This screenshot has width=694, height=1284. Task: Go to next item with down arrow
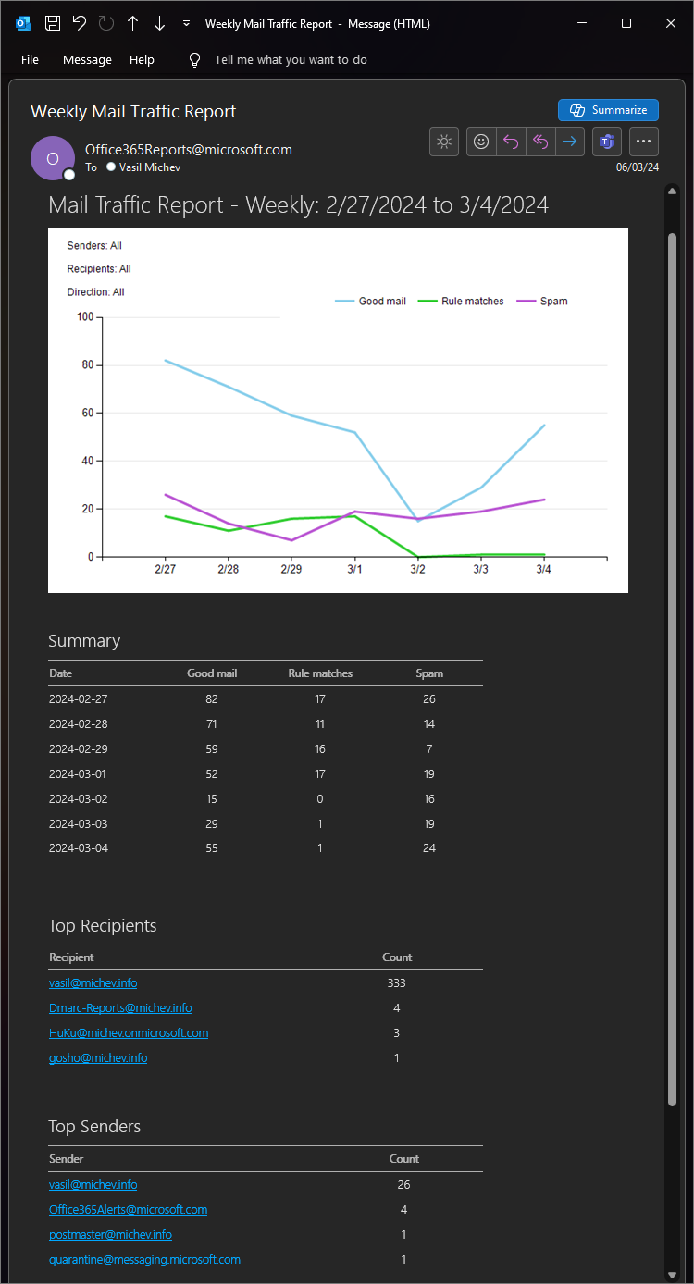point(159,24)
